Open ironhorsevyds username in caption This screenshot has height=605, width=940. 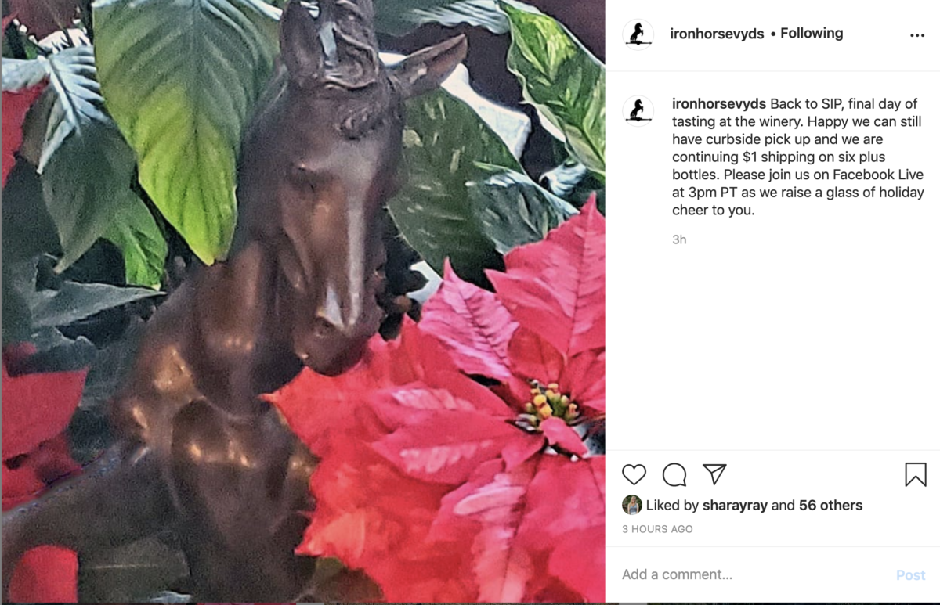[719, 104]
